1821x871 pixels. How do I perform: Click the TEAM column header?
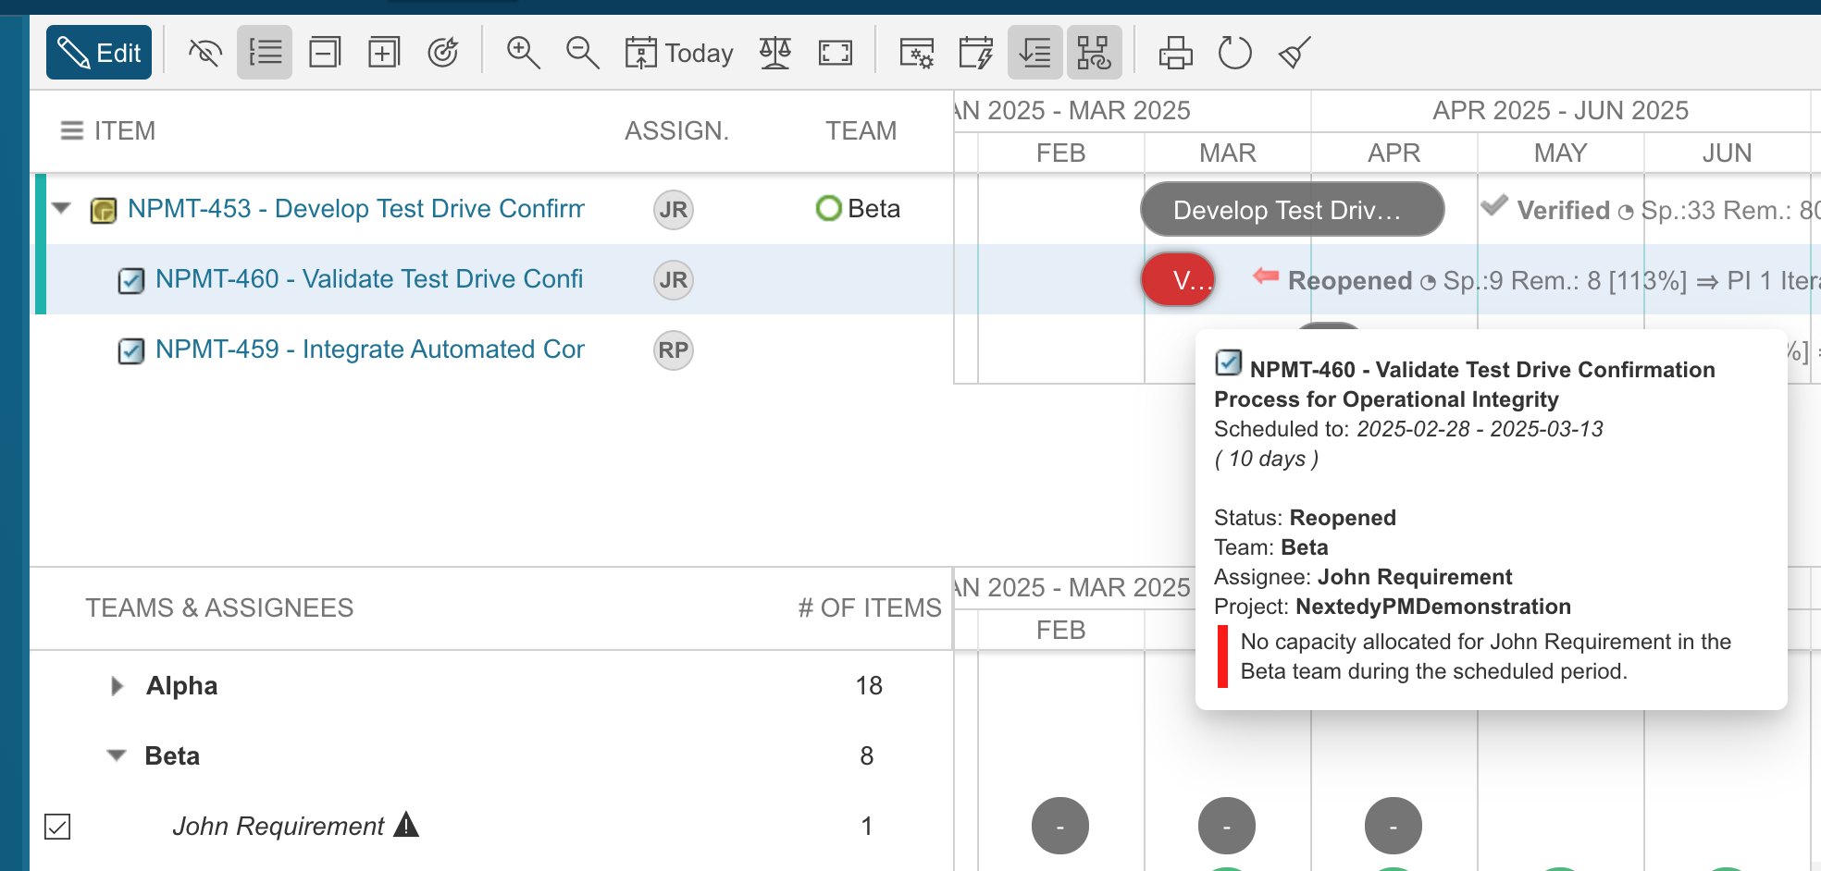861,130
